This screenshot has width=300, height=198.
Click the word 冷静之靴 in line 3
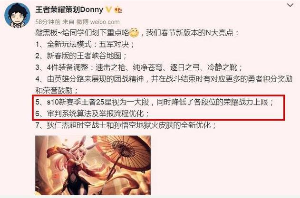222,67
